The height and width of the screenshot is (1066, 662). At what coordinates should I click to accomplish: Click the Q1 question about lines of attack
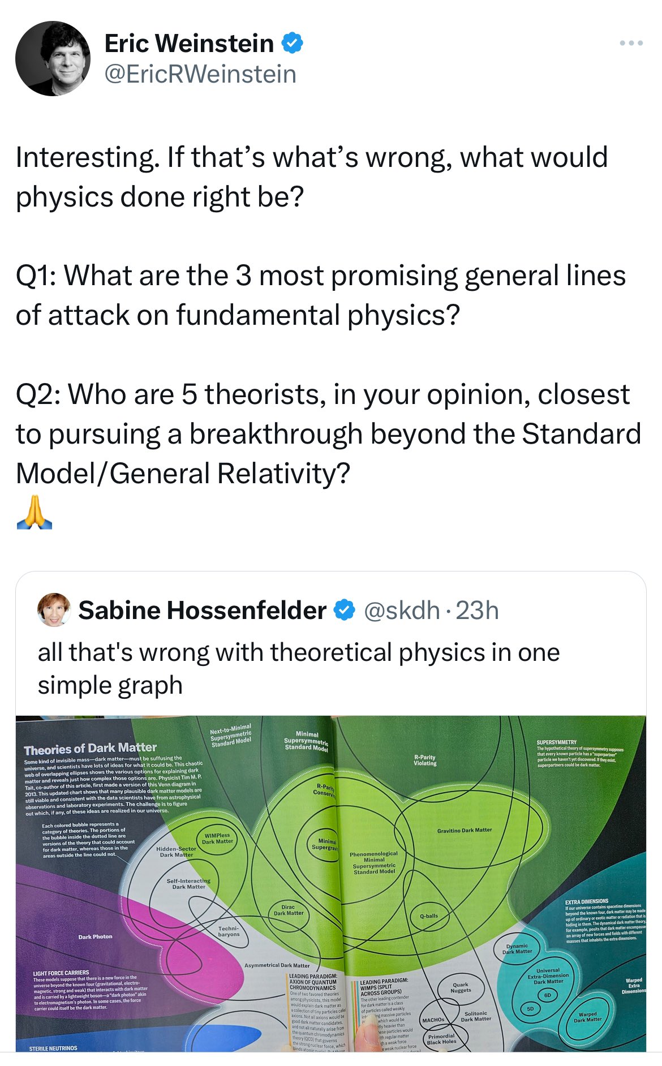point(320,295)
